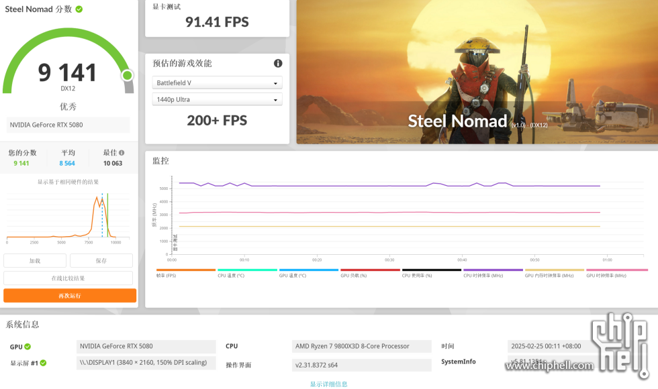This screenshot has width=658, height=389.
Task: Click the 显示基于相同硬件的结果 caption
Action: pos(68,182)
